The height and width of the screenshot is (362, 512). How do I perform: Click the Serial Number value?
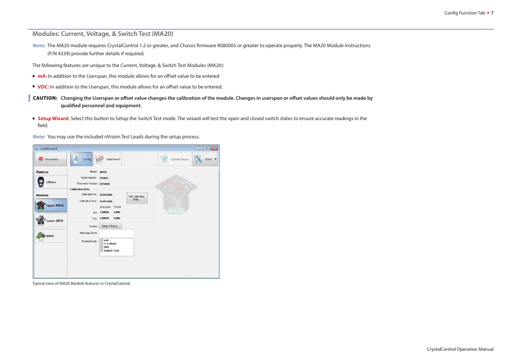tap(104, 178)
